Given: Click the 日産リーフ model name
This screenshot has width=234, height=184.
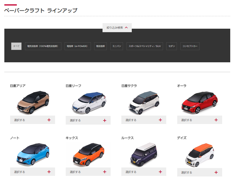Looking at the screenshot, I should [x=74, y=86].
